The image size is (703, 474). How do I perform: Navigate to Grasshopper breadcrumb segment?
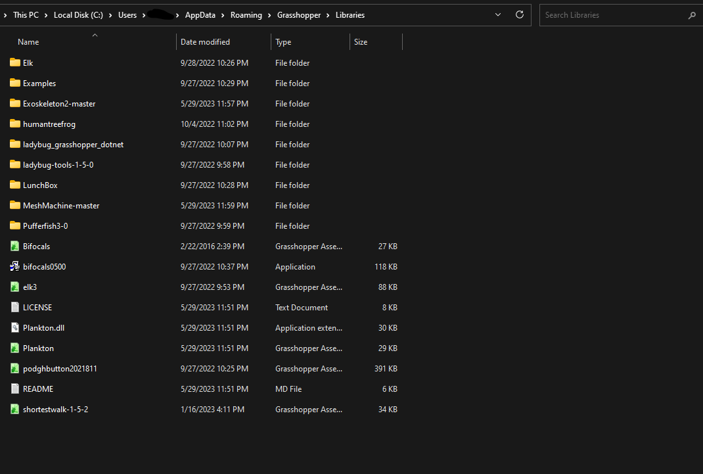click(x=299, y=15)
